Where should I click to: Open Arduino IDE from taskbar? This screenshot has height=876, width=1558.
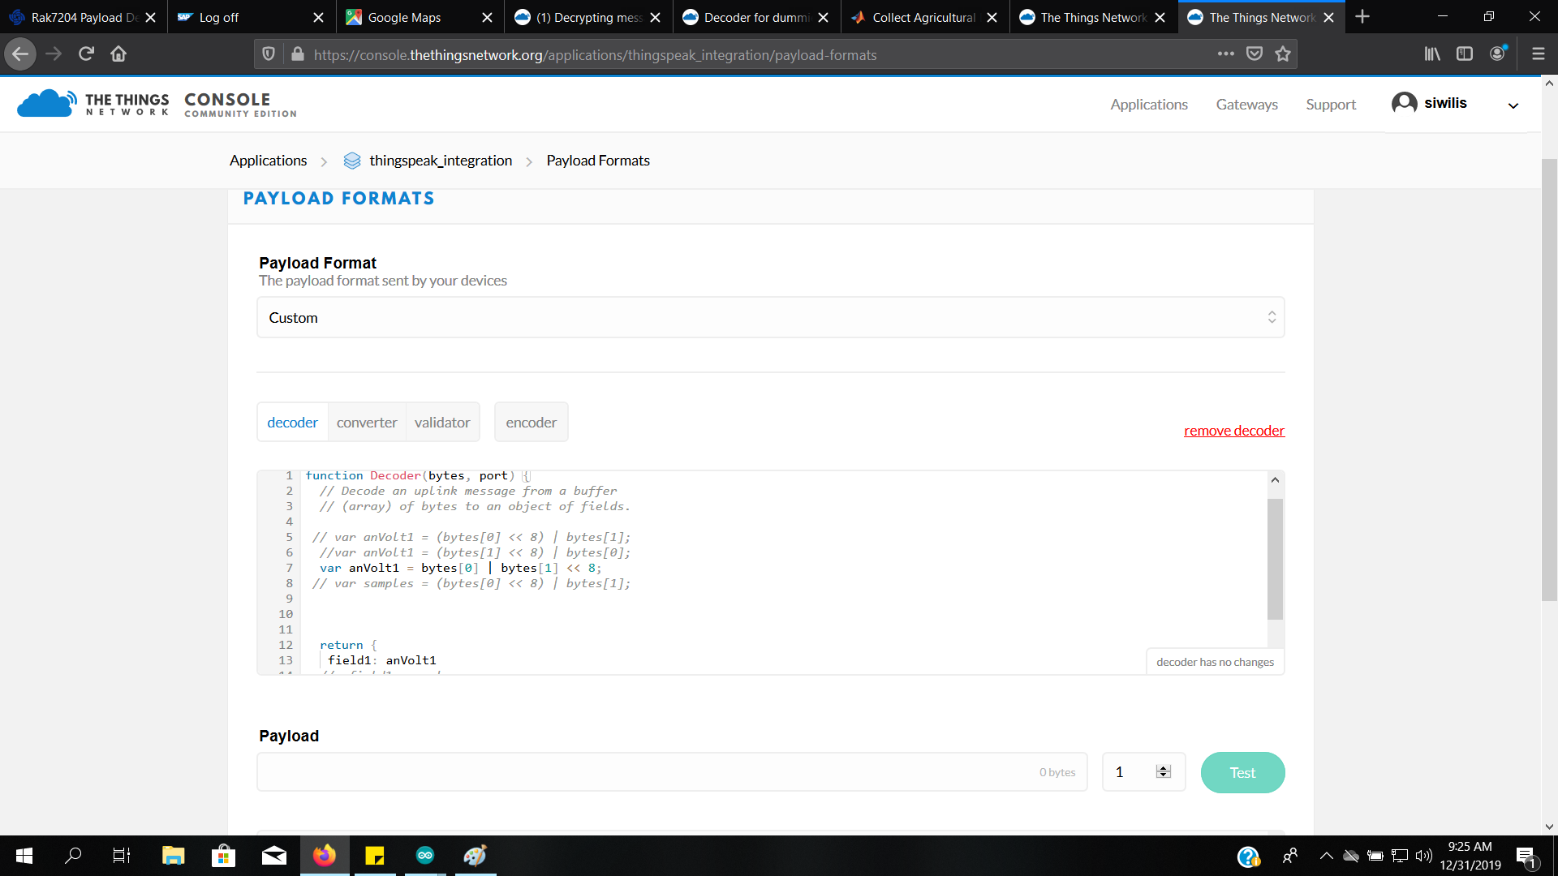[425, 856]
